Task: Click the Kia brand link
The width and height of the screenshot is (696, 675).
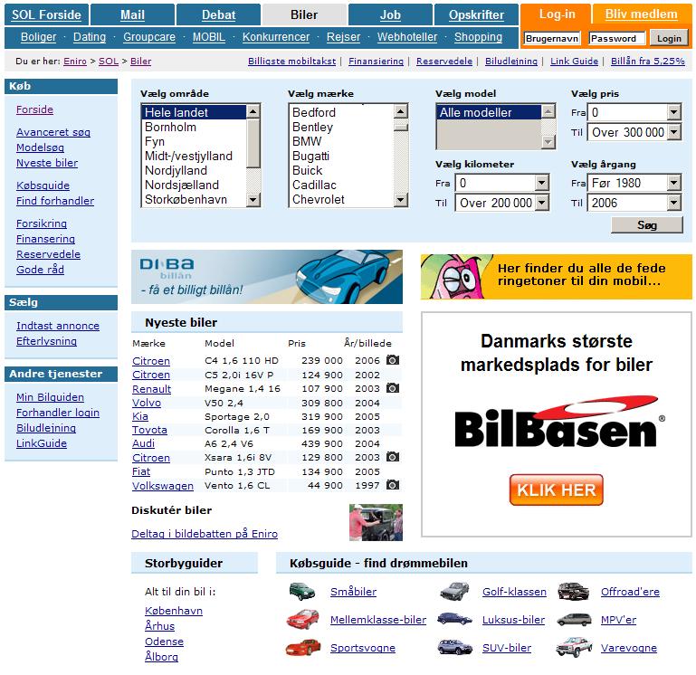Action: pyautogui.click(x=140, y=416)
